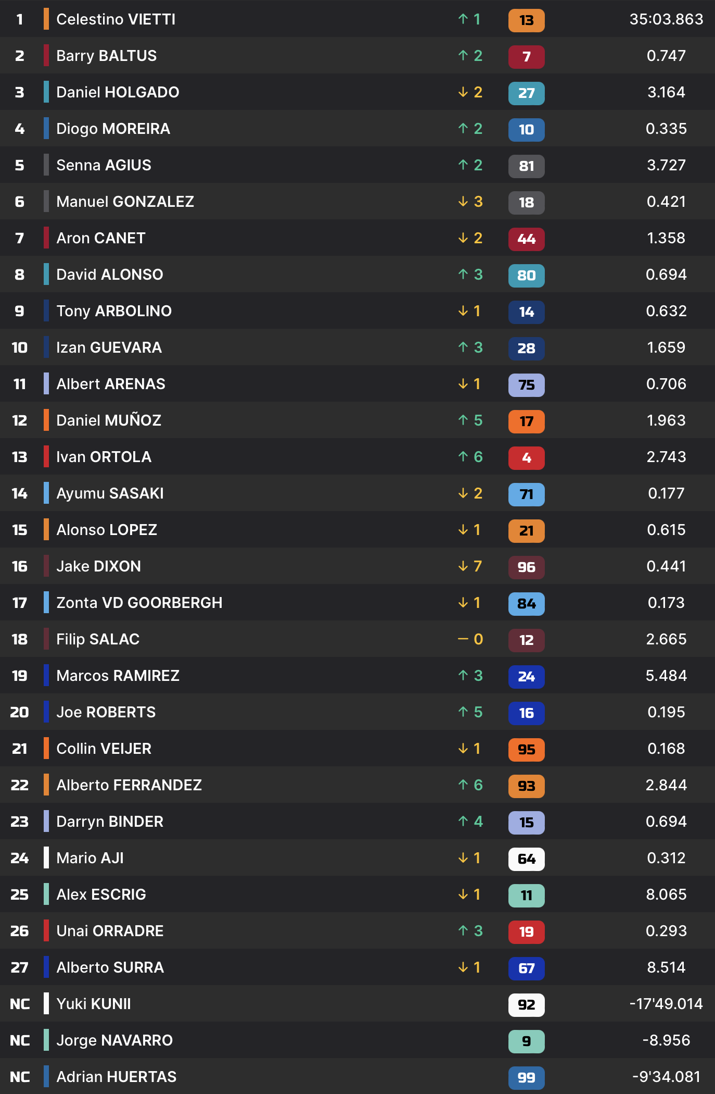
Task: Click Adrian Huertas's gap time -9'34.081
Action: tap(666, 1077)
